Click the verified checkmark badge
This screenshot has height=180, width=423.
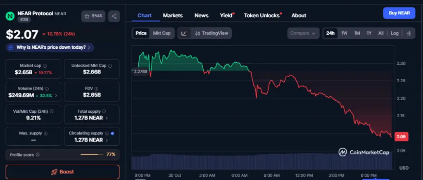112,133
